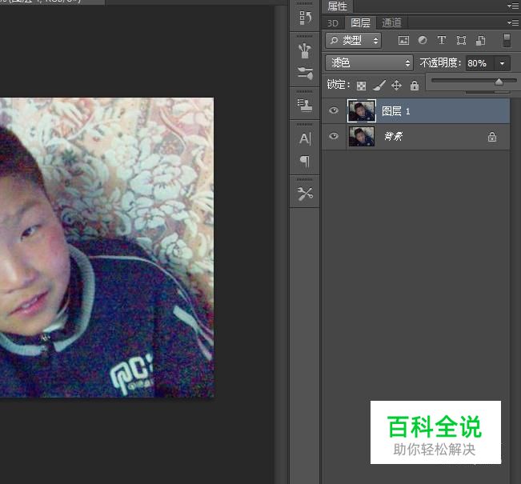Switch to the 通道 tab
Viewport: 521px width, 484px height.
(391, 22)
